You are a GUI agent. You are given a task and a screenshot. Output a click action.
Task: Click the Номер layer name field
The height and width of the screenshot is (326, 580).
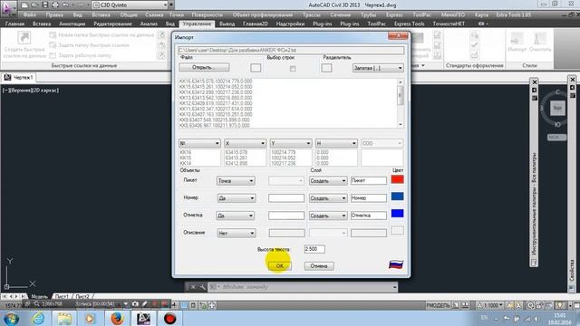pos(369,198)
